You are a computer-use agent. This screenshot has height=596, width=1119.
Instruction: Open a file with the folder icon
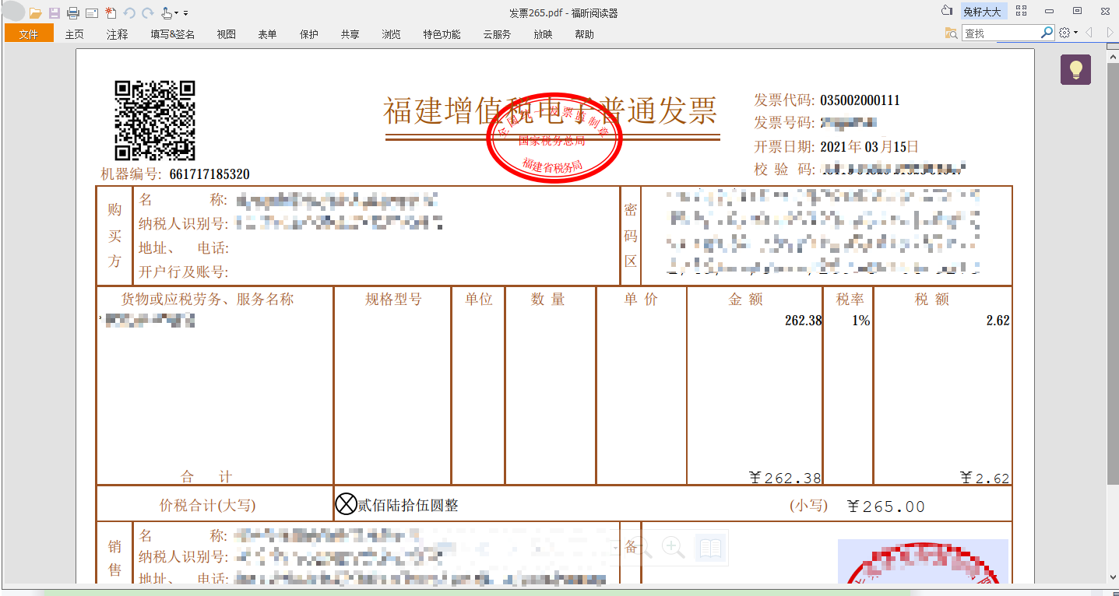coord(36,12)
